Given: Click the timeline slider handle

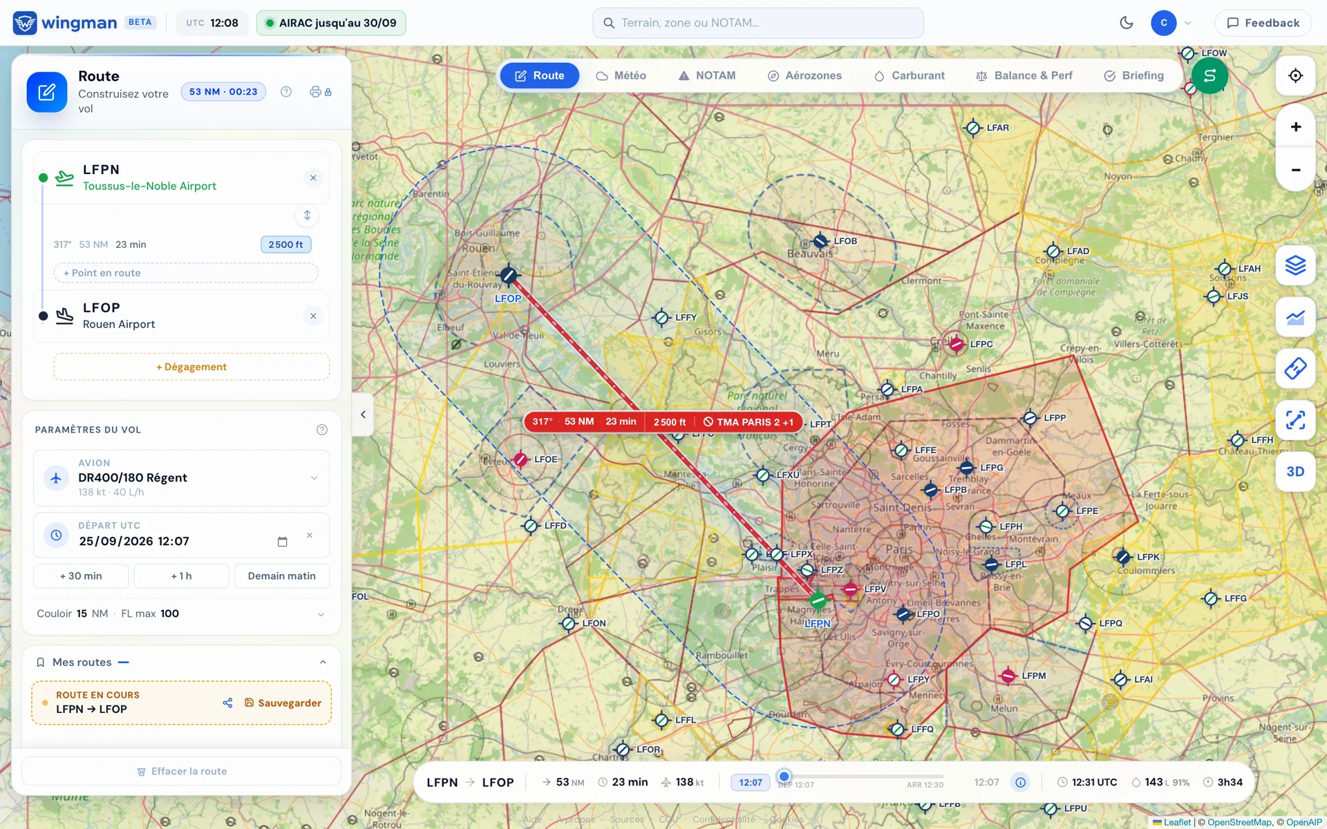Looking at the screenshot, I should pyautogui.click(x=784, y=776).
